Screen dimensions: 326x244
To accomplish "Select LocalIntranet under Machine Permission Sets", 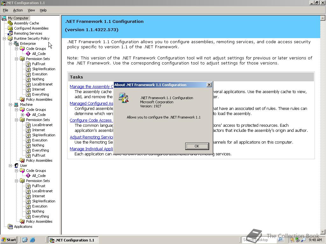I will point(42,125).
